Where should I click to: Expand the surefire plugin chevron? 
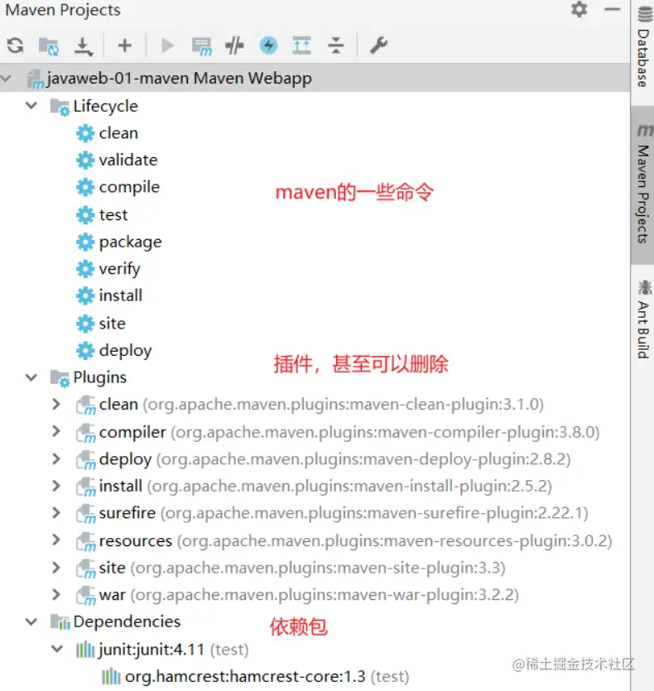[x=56, y=512]
